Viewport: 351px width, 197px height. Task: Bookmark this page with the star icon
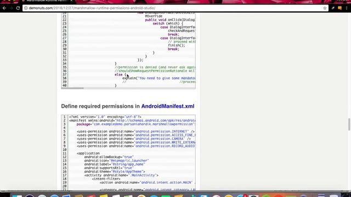click(x=325, y=8)
